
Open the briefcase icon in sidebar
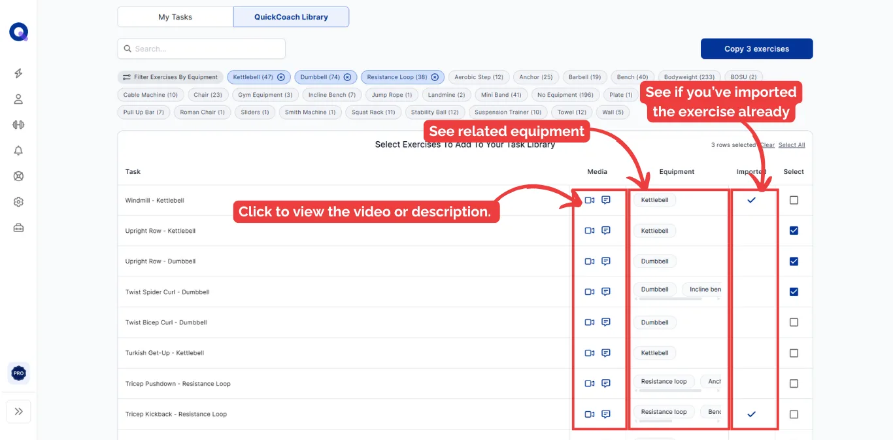(18, 228)
